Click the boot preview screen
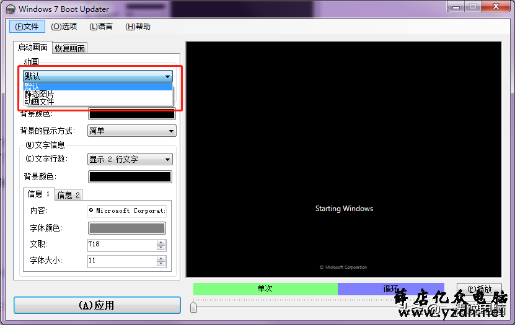 (x=343, y=159)
